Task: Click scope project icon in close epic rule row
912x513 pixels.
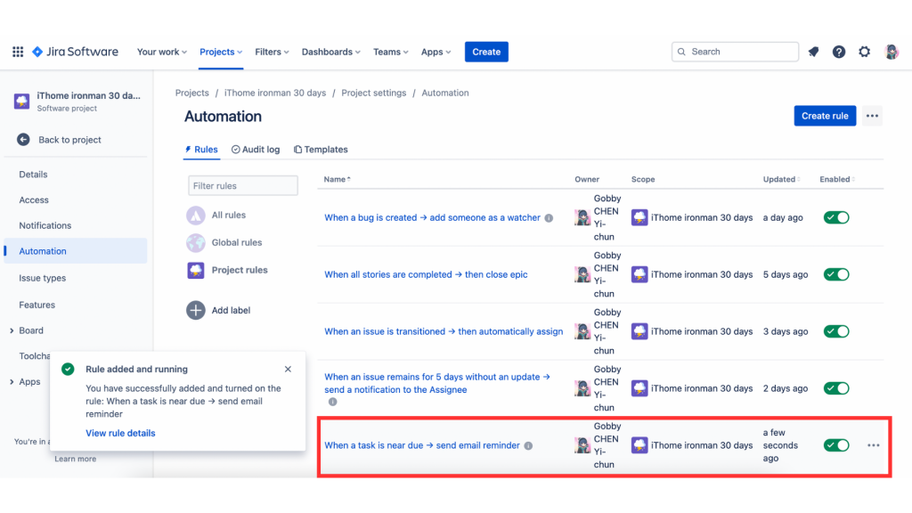Action: click(639, 274)
